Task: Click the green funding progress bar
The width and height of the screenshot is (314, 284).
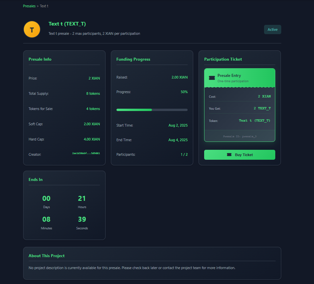Action: click(x=134, y=110)
